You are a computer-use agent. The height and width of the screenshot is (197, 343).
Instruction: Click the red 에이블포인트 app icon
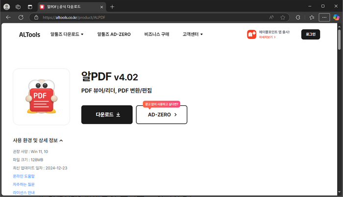point(251,34)
